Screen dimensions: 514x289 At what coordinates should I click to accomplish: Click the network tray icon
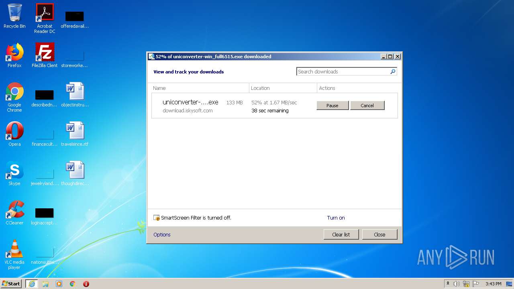[x=466, y=284]
